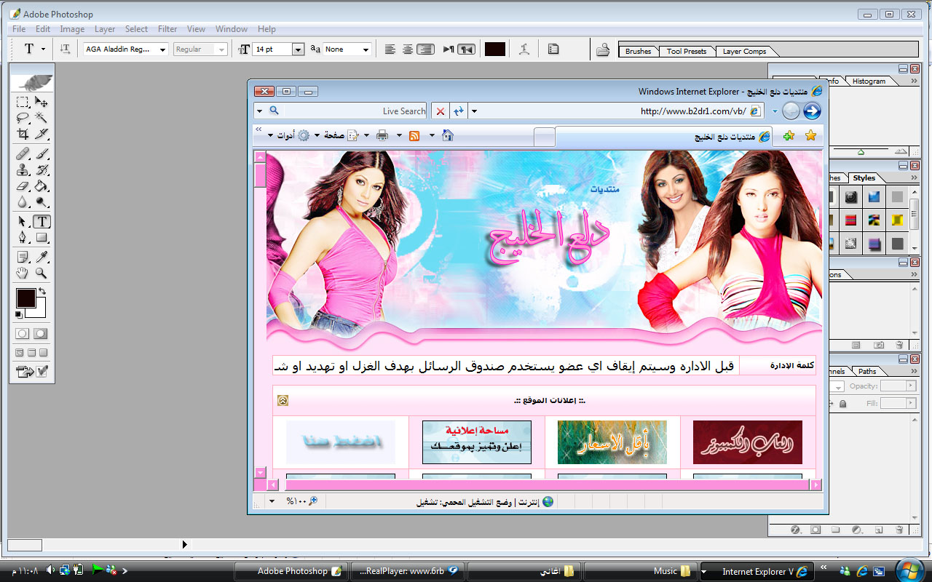Open the font family dropdown
Viewport: 932px width, 582px height.
tap(162, 49)
